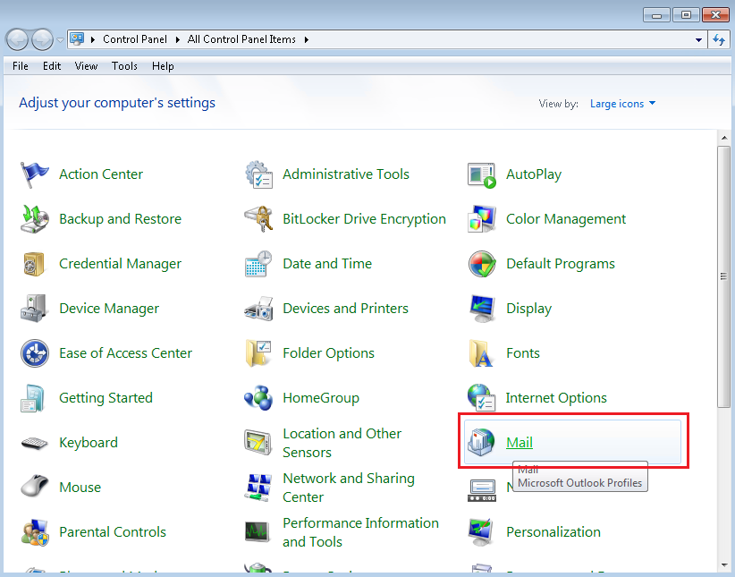Open Default Programs via its icon
Image resolution: width=735 pixels, height=577 pixels.
482,264
